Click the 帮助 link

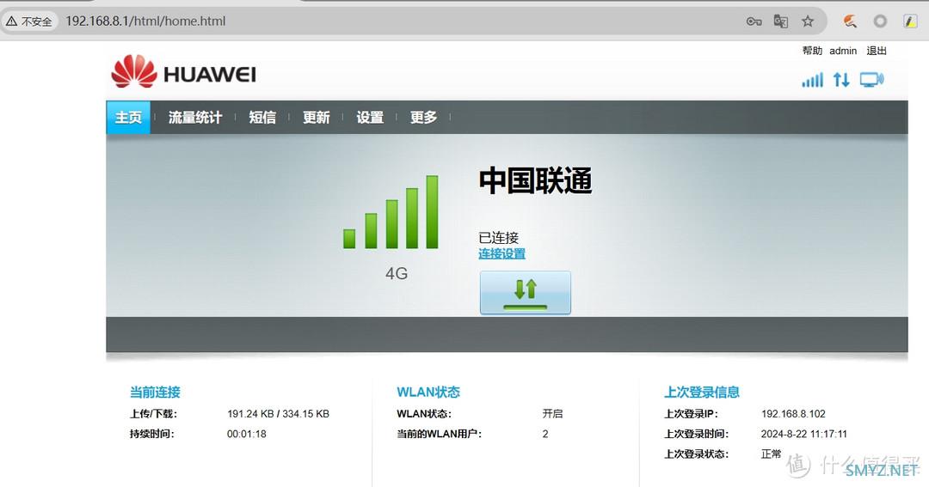click(x=812, y=51)
